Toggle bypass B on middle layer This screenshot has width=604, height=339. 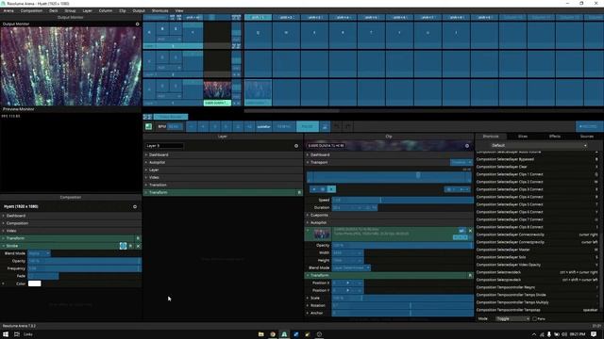[x=162, y=57]
